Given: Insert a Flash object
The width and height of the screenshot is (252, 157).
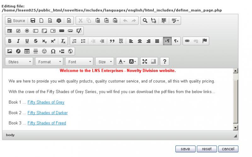Looking at the screenshot, I should tap(18, 51).
